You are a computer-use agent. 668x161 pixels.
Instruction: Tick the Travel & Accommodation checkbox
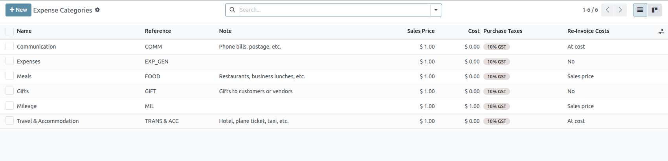[10, 121]
